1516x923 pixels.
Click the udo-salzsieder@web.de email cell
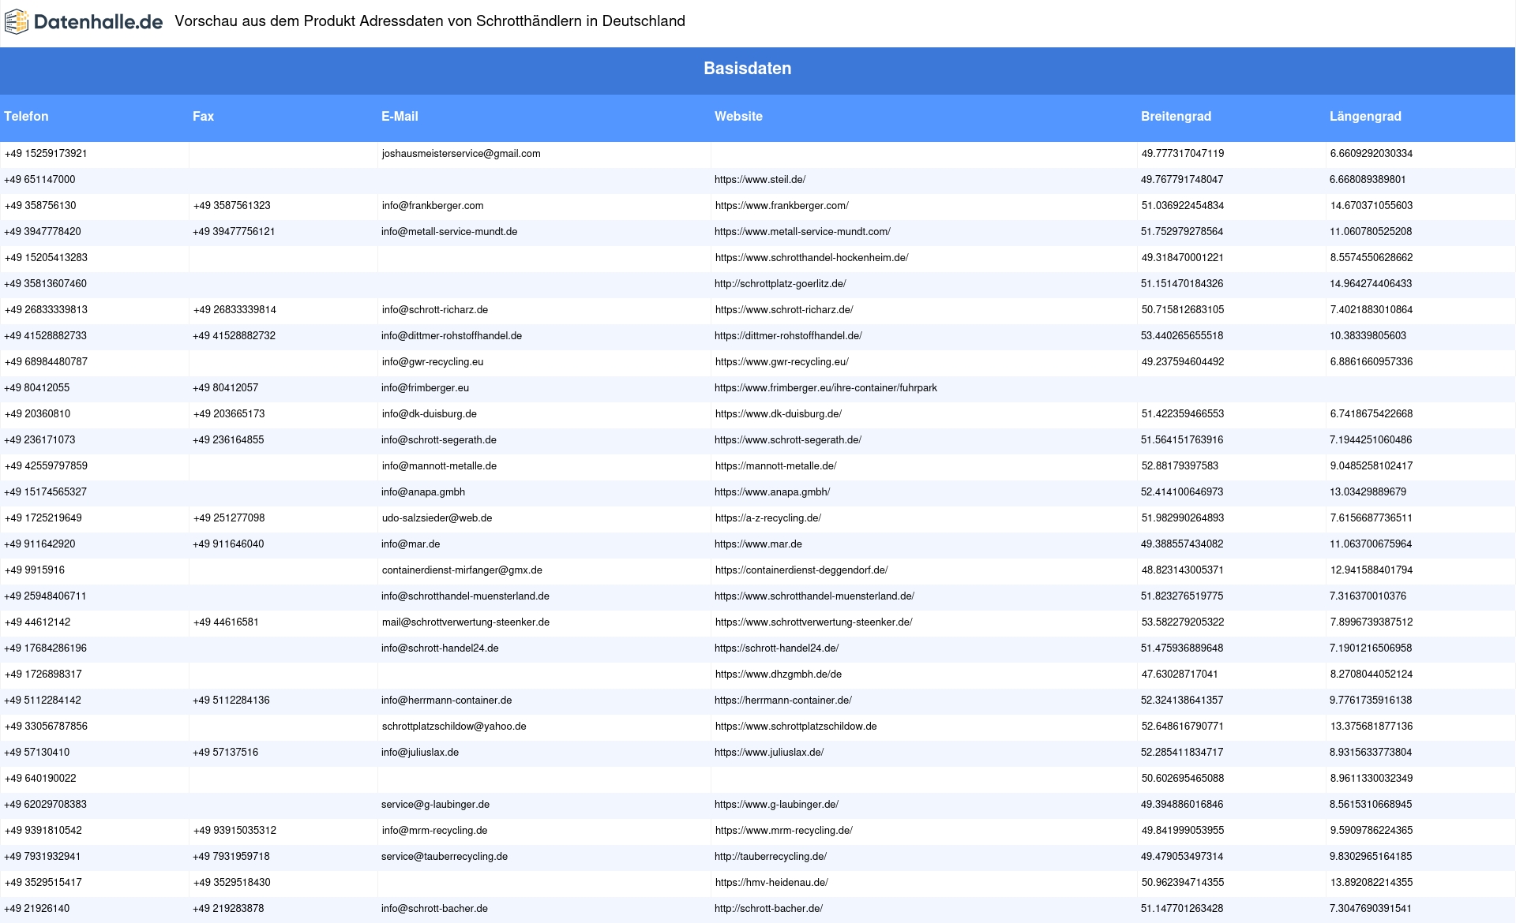click(437, 518)
